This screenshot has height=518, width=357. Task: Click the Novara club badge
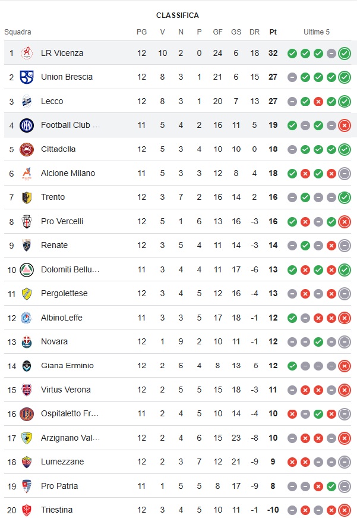click(27, 341)
